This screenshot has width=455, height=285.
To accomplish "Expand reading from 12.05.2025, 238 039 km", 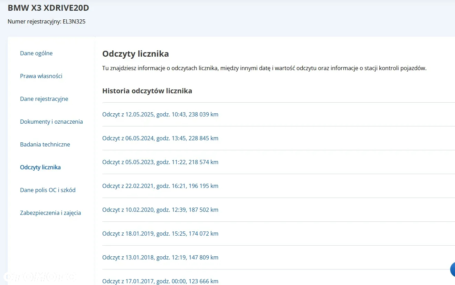I will point(160,114).
